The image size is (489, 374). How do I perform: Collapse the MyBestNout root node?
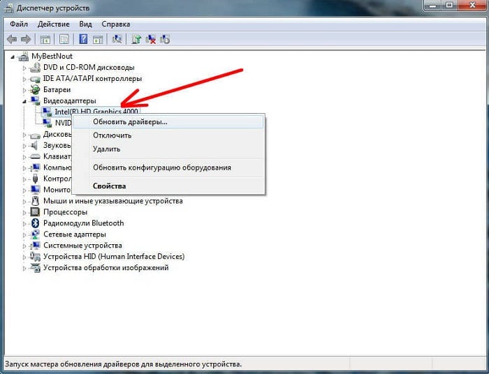[15, 57]
